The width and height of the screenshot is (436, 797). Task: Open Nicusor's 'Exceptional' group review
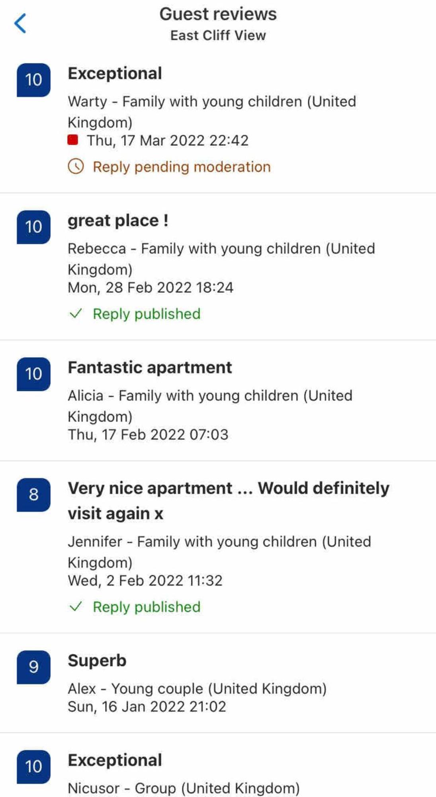[218, 765]
